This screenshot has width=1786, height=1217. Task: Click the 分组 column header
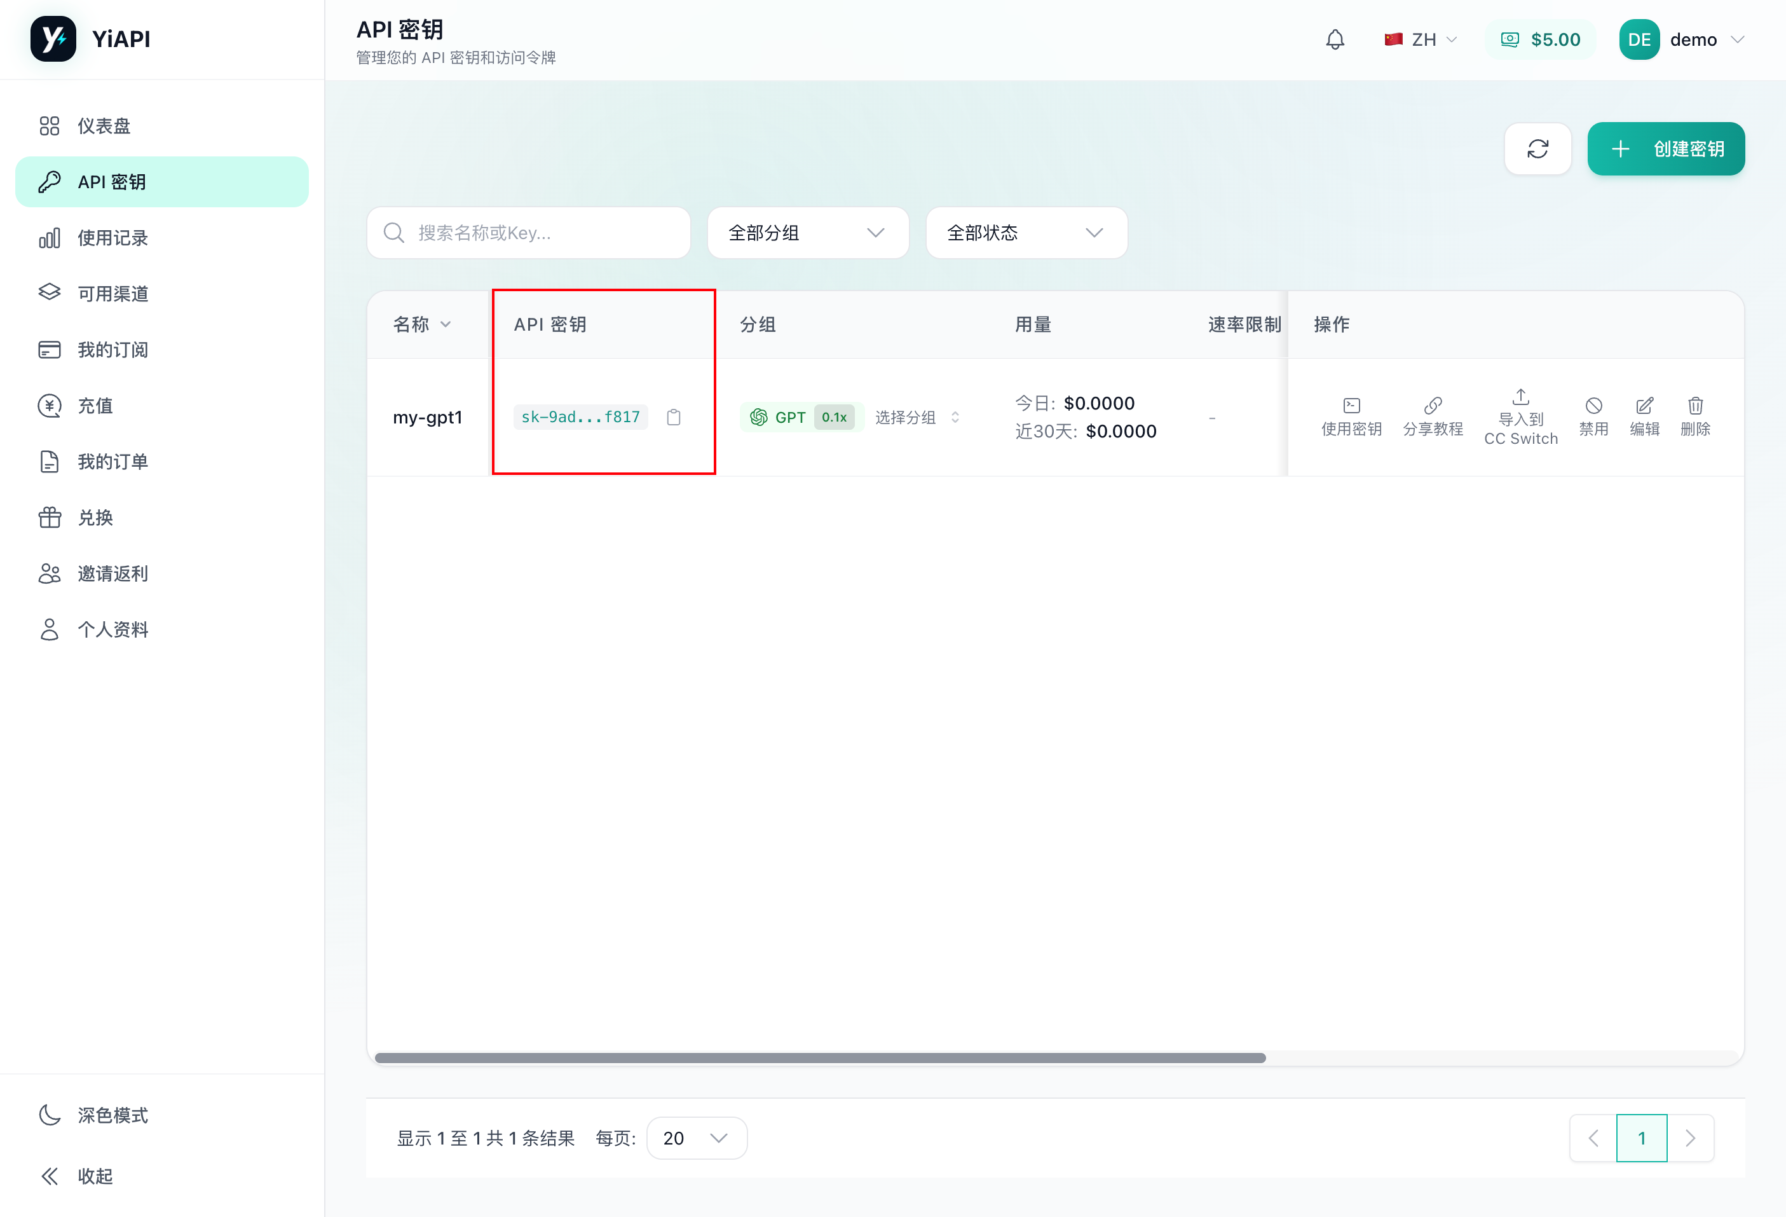click(758, 324)
